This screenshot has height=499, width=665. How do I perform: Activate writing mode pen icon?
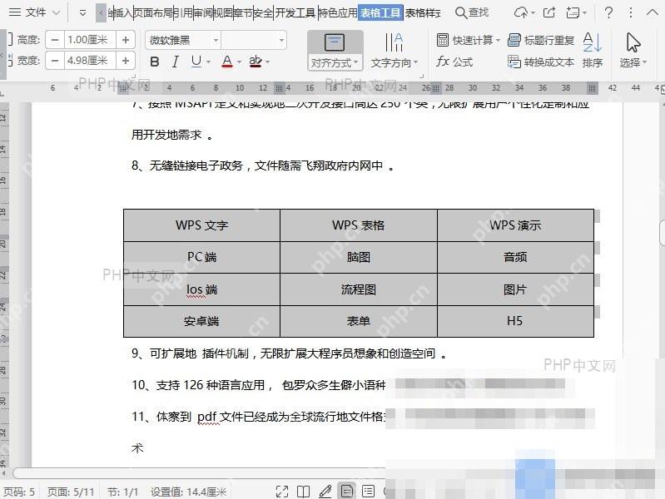[325, 492]
